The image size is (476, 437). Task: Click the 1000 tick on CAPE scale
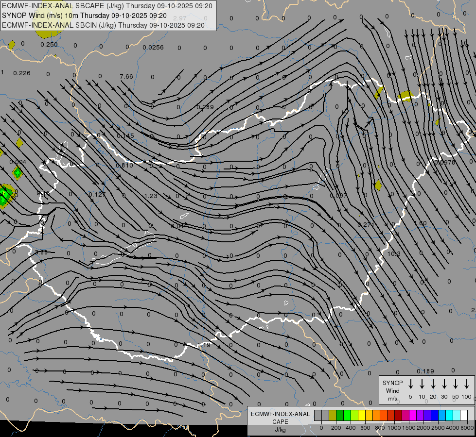click(394, 428)
